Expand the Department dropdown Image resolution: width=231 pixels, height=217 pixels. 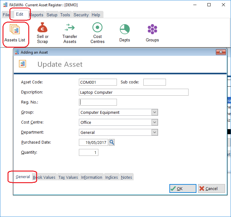tap(155, 132)
